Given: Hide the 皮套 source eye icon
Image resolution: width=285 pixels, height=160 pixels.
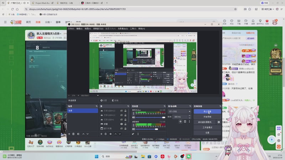Looking at the screenshot, I should [x=121, y=124].
